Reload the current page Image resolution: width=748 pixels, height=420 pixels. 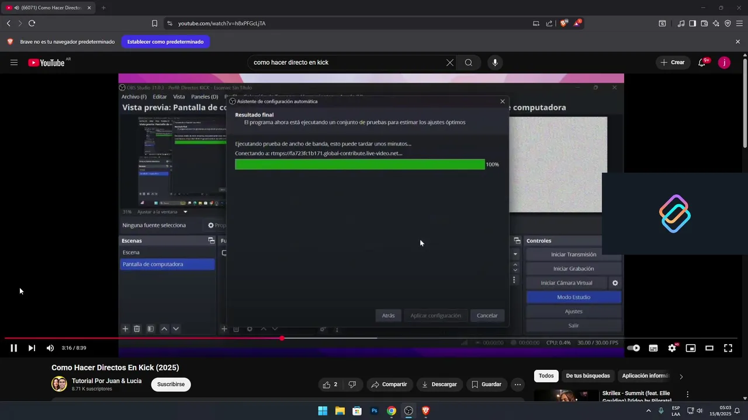[32, 23]
